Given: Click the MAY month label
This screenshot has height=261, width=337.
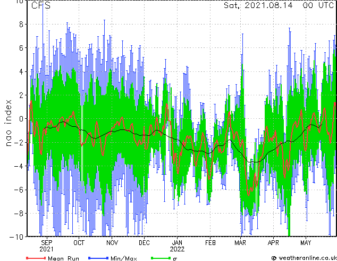Looking at the screenshot, I should [306, 243].
